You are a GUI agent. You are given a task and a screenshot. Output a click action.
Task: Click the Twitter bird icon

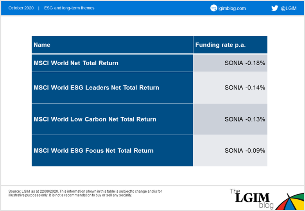274,8
